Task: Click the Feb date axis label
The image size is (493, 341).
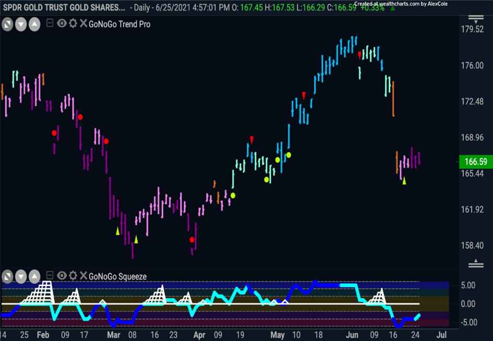Action: point(43,335)
